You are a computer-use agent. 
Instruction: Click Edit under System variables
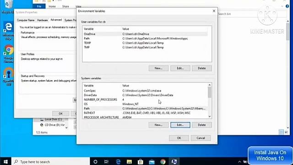[x=180, y=125]
